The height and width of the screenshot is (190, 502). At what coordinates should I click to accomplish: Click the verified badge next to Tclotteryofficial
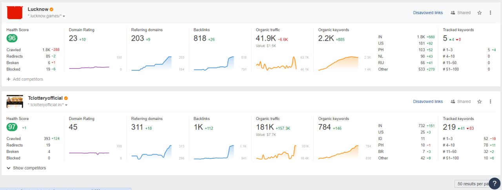click(66, 98)
